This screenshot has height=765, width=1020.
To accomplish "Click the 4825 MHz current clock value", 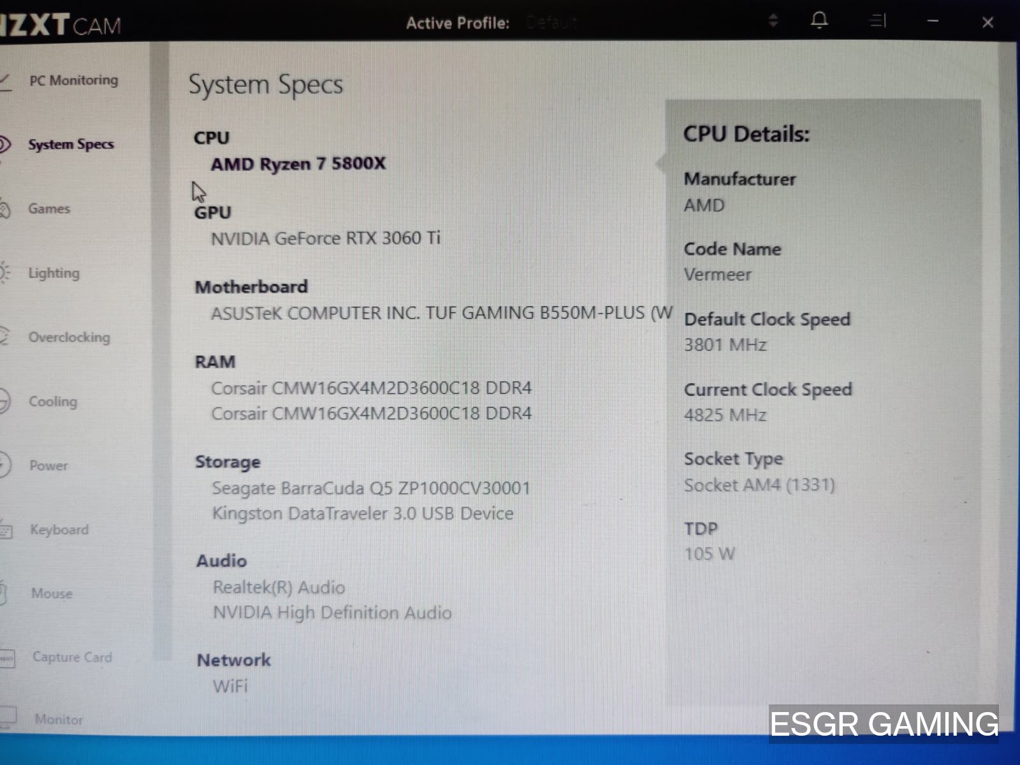I will [x=725, y=415].
